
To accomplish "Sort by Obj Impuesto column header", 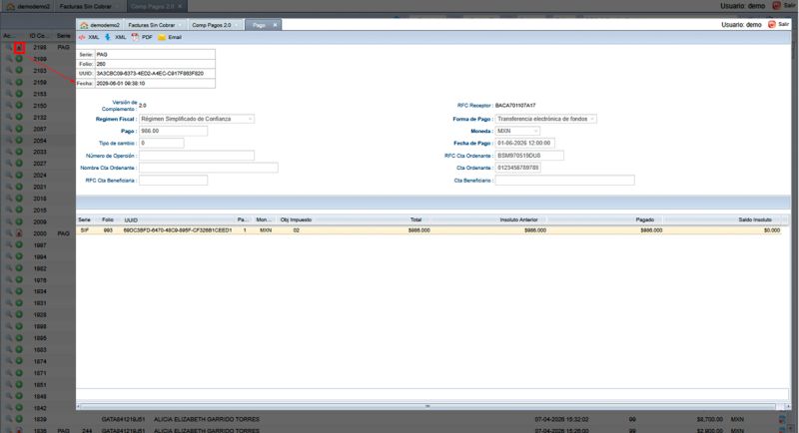I will 296,219.
